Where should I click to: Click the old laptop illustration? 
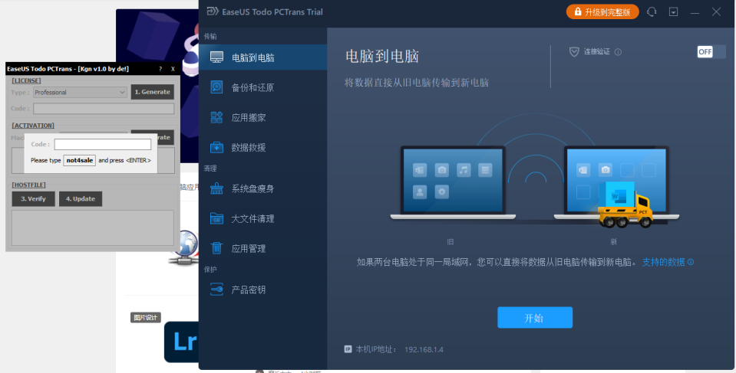point(453,183)
